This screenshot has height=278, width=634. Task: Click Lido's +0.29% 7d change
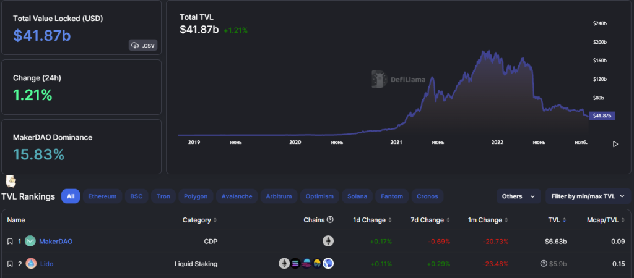438,264
